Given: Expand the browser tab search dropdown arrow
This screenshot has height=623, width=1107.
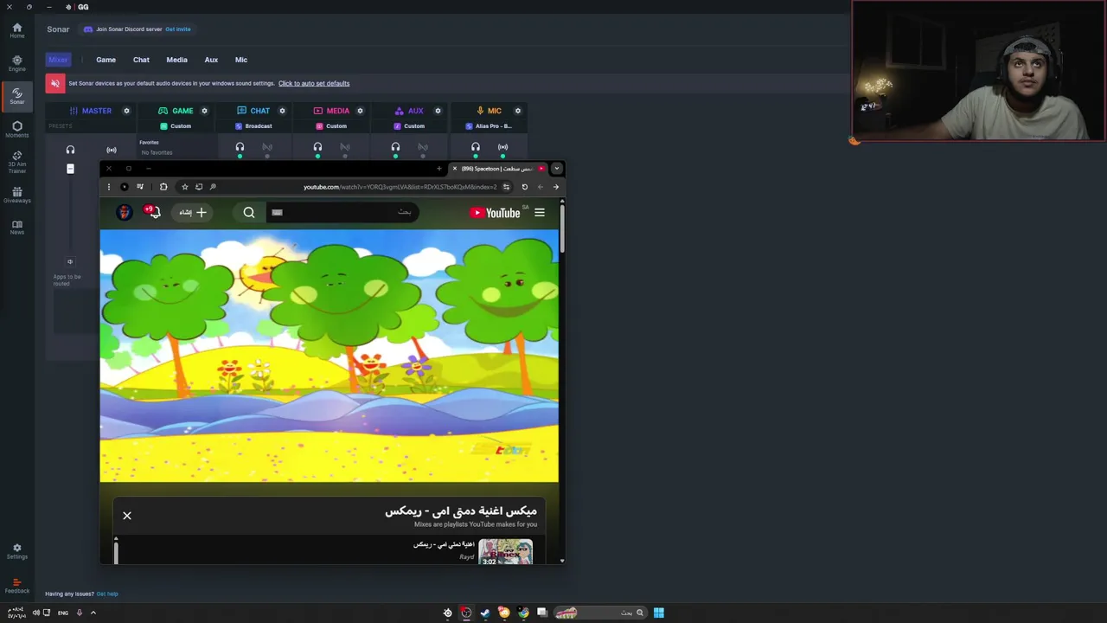Looking at the screenshot, I should 557,169.
